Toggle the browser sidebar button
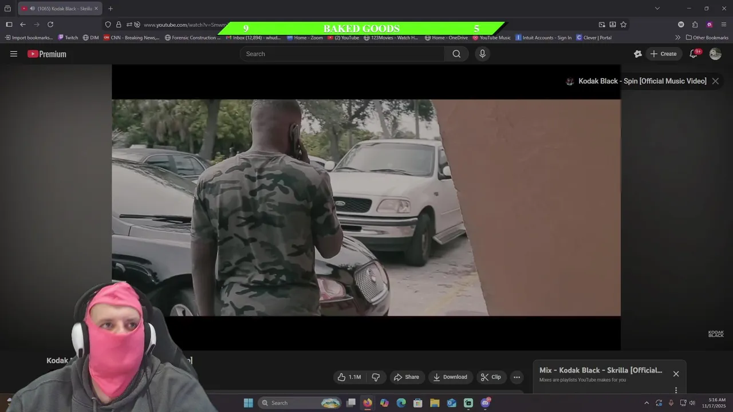Viewport: 733px width, 412px height. click(9, 25)
